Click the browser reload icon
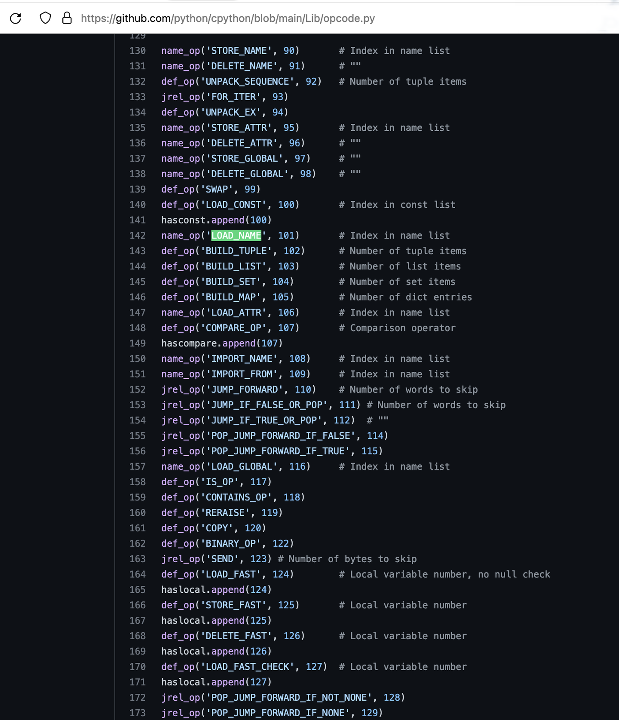Screen dimensions: 619x720 click(x=15, y=18)
